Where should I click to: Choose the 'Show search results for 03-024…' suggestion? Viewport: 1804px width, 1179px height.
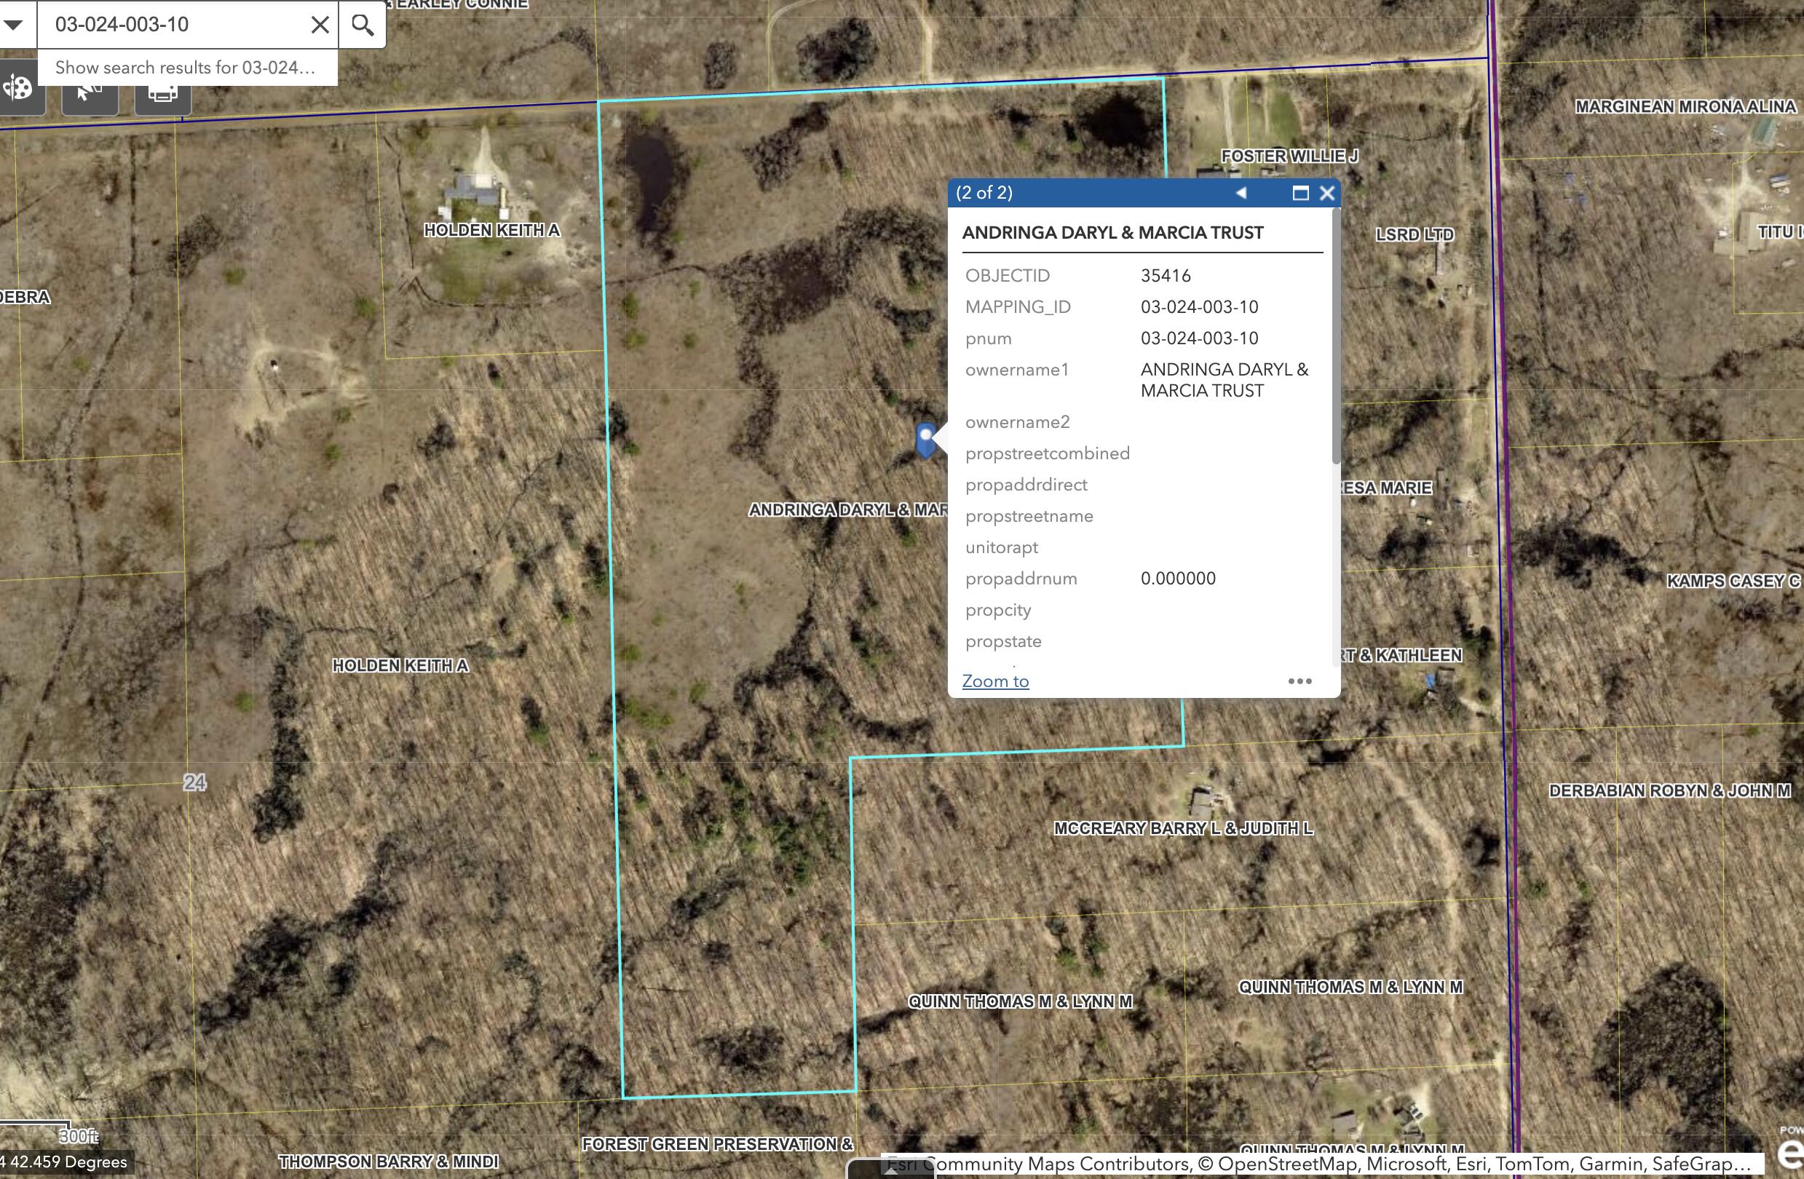[186, 68]
